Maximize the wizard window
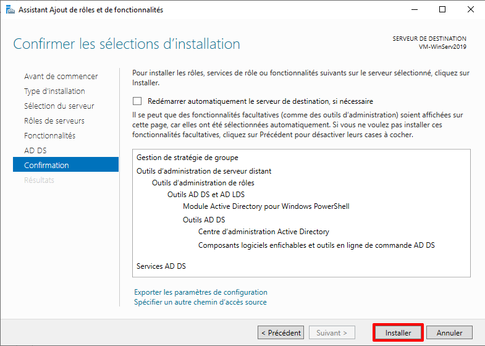The width and height of the screenshot is (485, 346). tap(442, 9)
